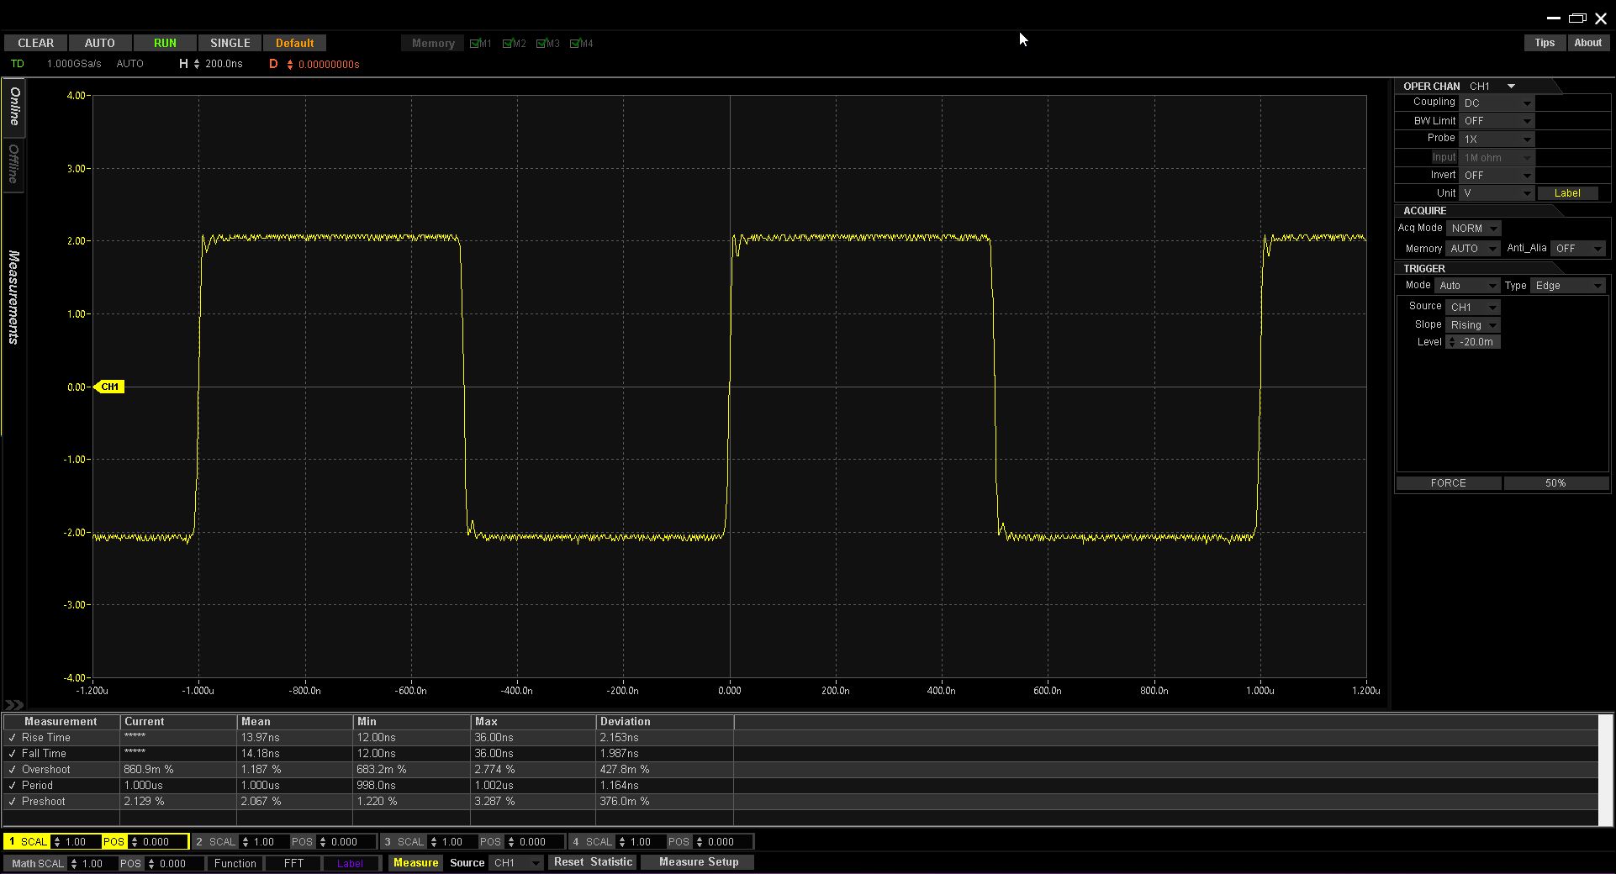Open Measure Setup
1616x874 pixels.
(699, 862)
